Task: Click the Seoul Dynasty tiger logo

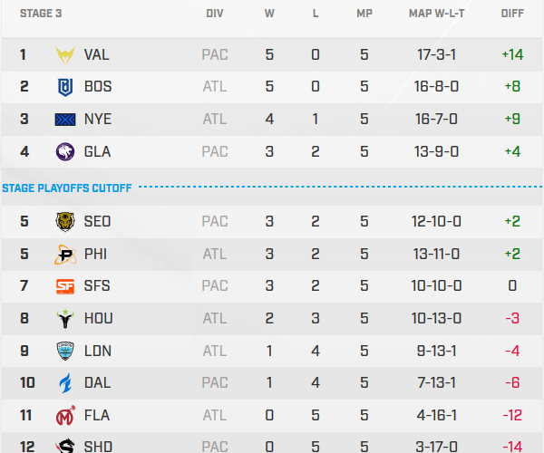Action: pyautogui.click(x=66, y=221)
